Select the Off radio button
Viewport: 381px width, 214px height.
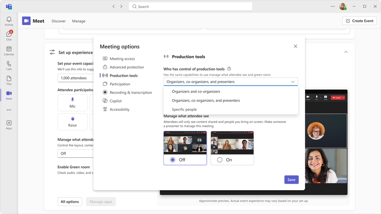point(173,160)
